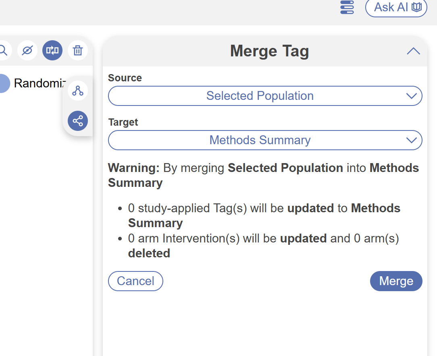Toggle the merge tags mode icon
The height and width of the screenshot is (356, 437).
coord(52,50)
